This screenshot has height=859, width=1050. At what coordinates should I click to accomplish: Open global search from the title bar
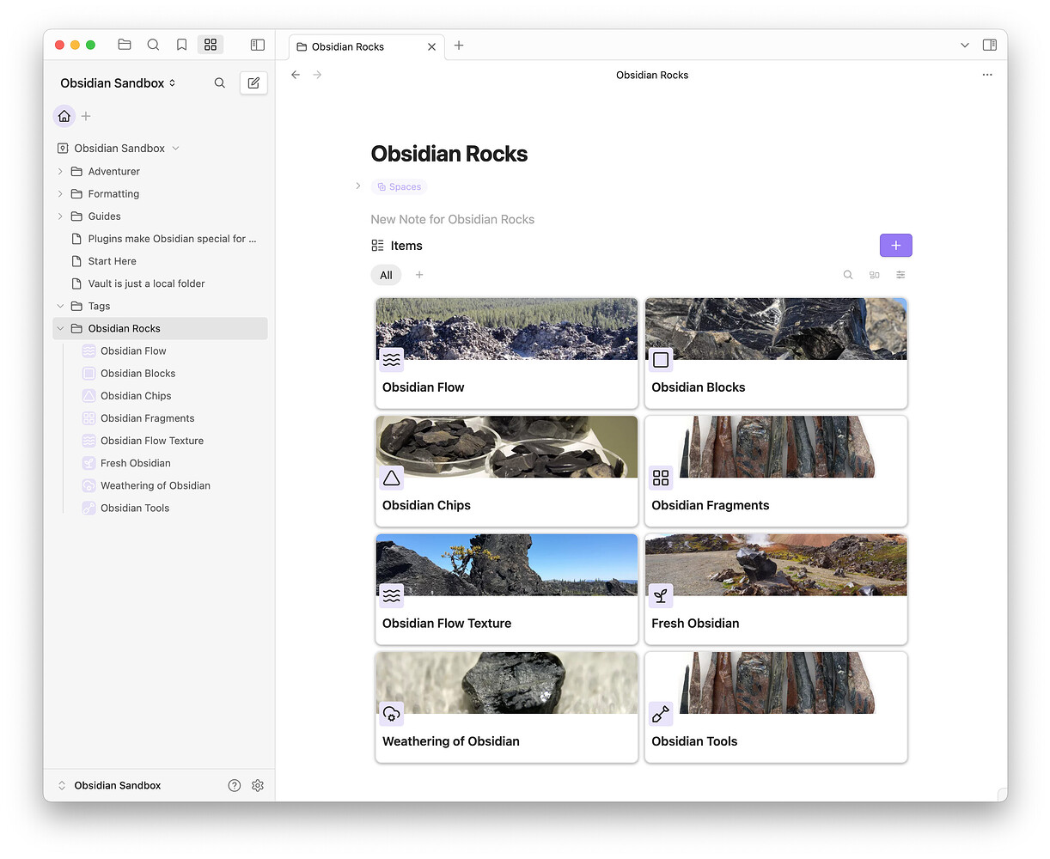click(153, 44)
